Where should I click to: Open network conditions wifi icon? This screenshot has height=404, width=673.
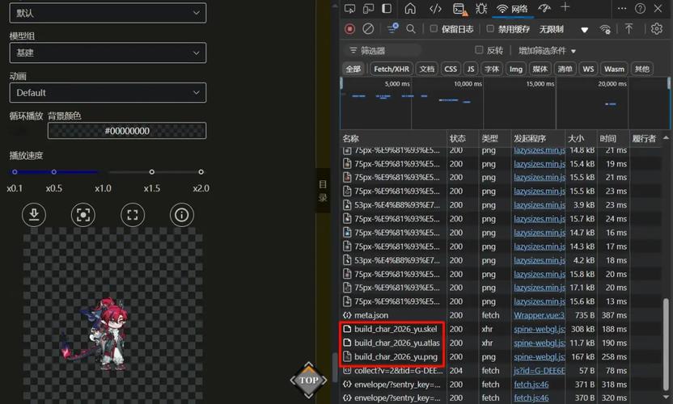(605, 29)
